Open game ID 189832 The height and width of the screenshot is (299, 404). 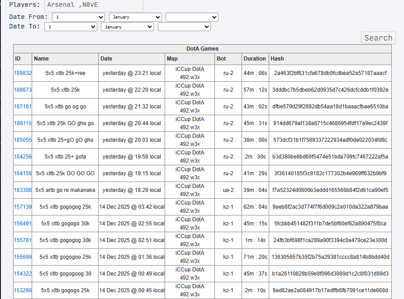point(23,73)
